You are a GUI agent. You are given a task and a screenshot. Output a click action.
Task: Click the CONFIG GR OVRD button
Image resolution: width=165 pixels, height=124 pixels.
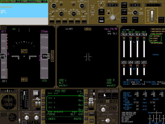115,96
